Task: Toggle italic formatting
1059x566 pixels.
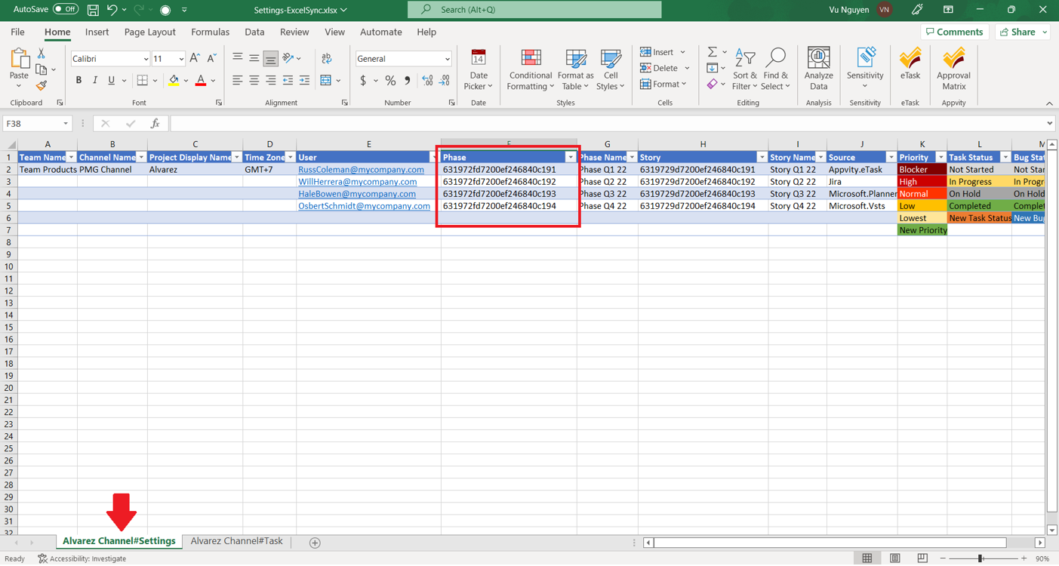Action: 95,80
